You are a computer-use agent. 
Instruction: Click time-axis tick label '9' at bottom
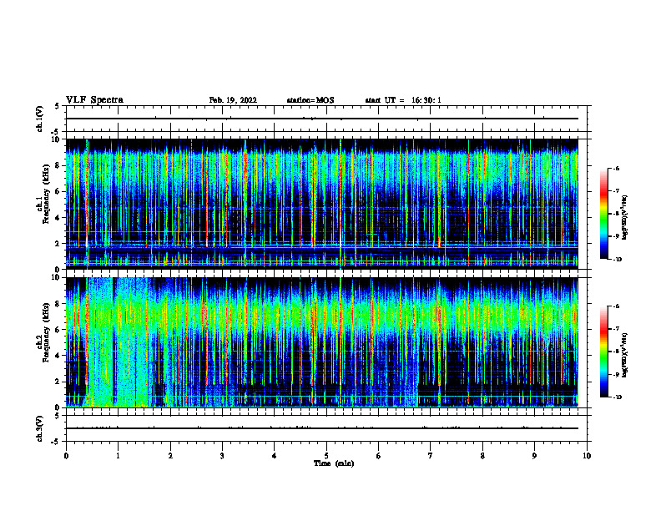pyautogui.click(x=534, y=456)
